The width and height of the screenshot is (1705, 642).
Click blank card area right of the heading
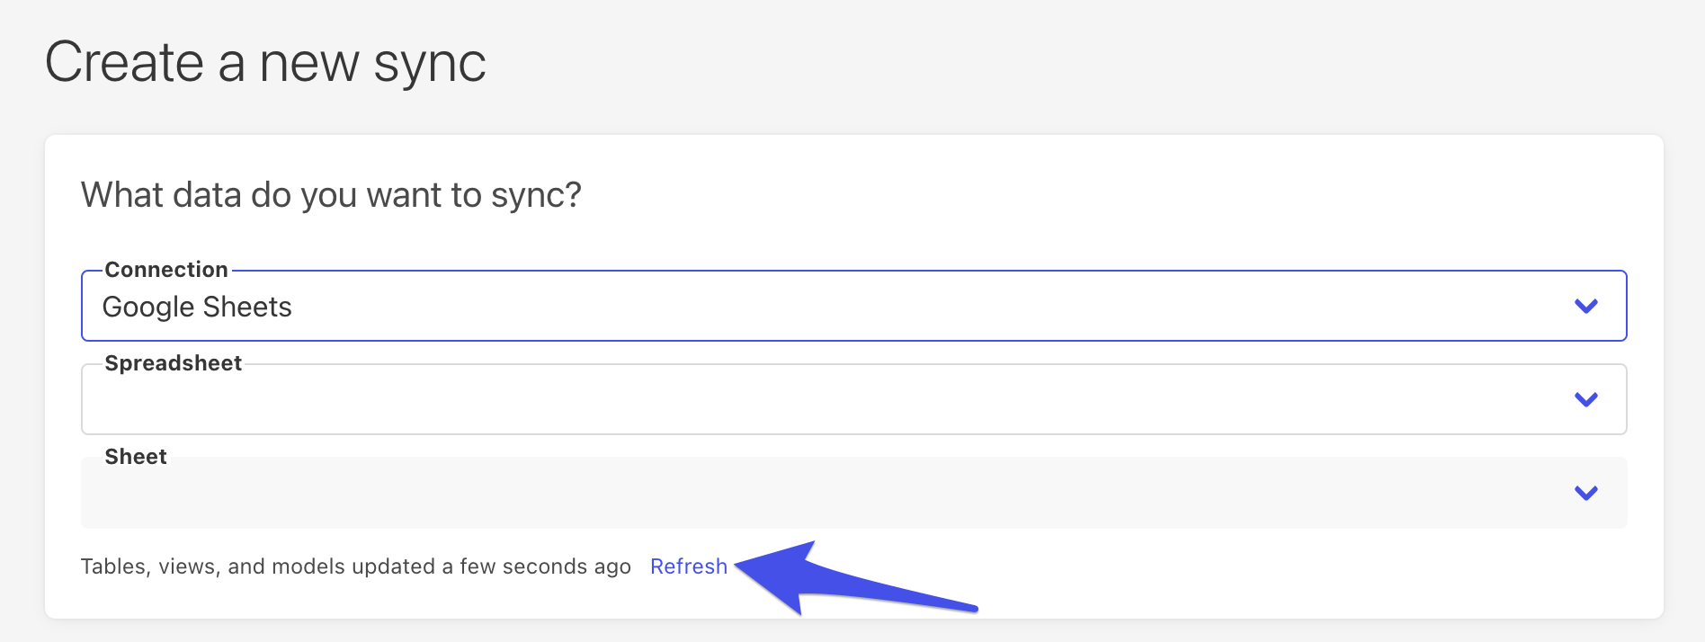coord(1079,195)
